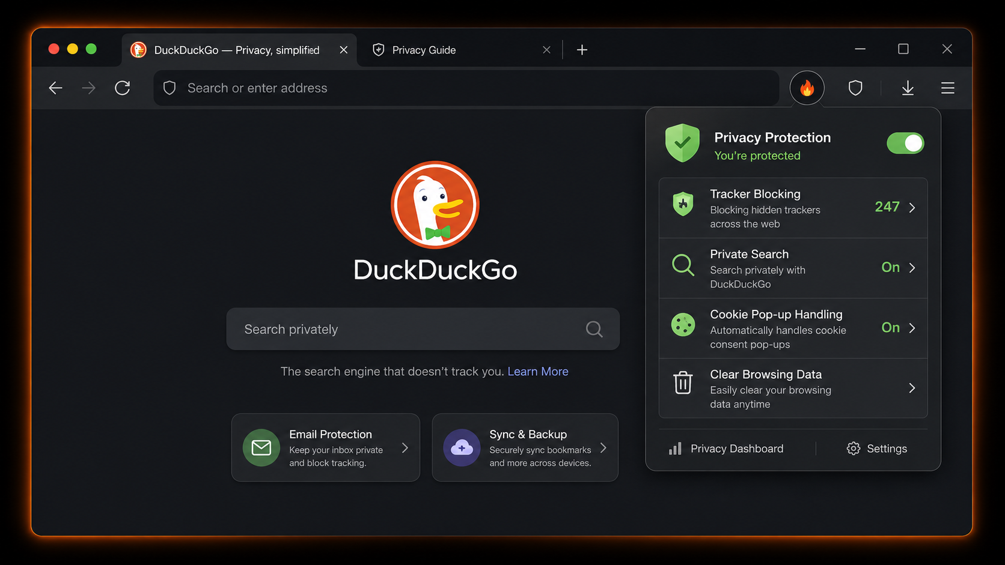Screen dimensions: 1005x565
Task: Click the Privacy Guide tab shield icon
Action: [x=378, y=50]
